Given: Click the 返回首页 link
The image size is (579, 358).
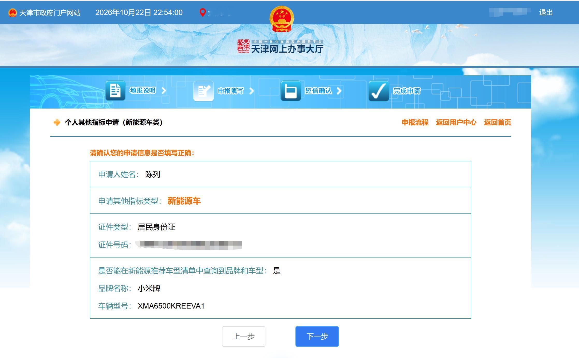Looking at the screenshot, I should (x=497, y=122).
